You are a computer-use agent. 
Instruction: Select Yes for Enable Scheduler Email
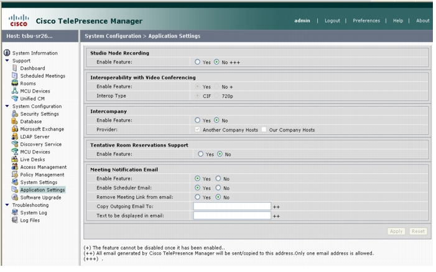click(x=197, y=188)
